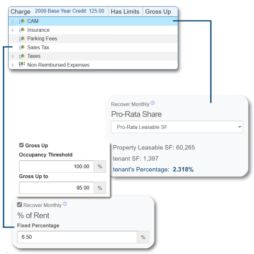Click the Parking Fees chart icon

coord(22,39)
